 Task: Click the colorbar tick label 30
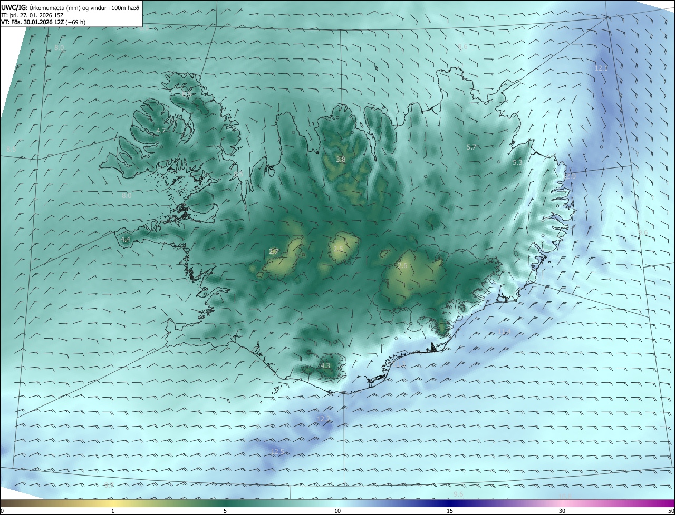562,511
